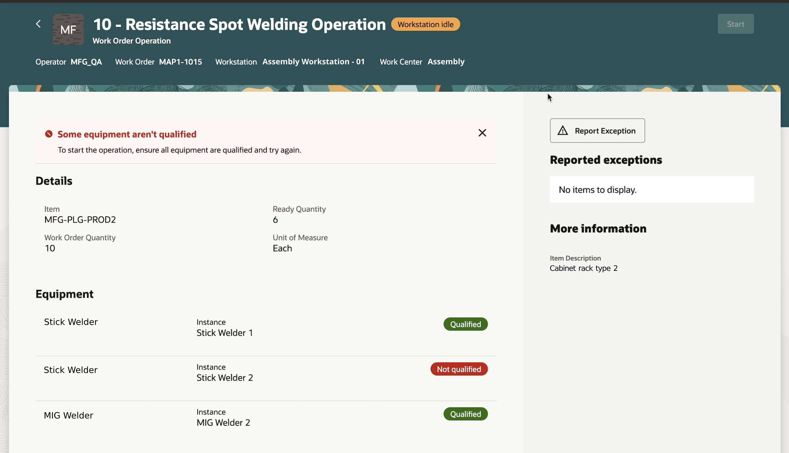
Task: Click the back arrow chevron
Action: pyautogui.click(x=38, y=24)
